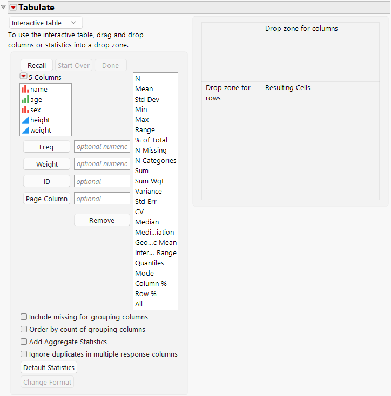Click the Recall button

[x=37, y=65]
